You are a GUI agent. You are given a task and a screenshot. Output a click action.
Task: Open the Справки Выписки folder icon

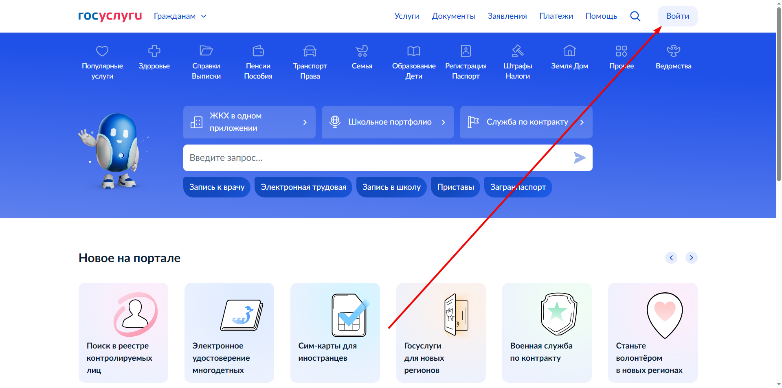[206, 51]
